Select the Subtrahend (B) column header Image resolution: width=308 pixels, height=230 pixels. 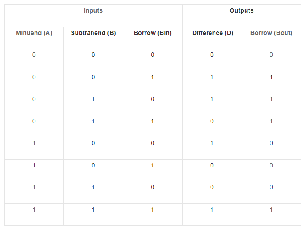[93, 33]
